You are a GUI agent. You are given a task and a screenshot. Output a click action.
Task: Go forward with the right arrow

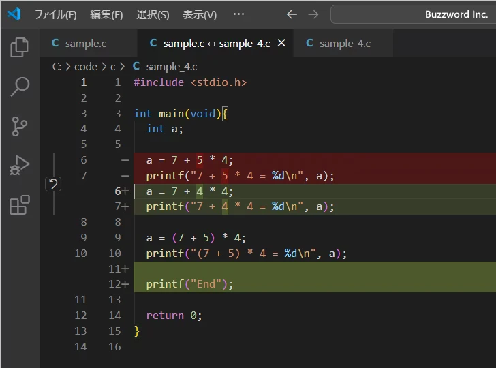[x=313, y=14]
